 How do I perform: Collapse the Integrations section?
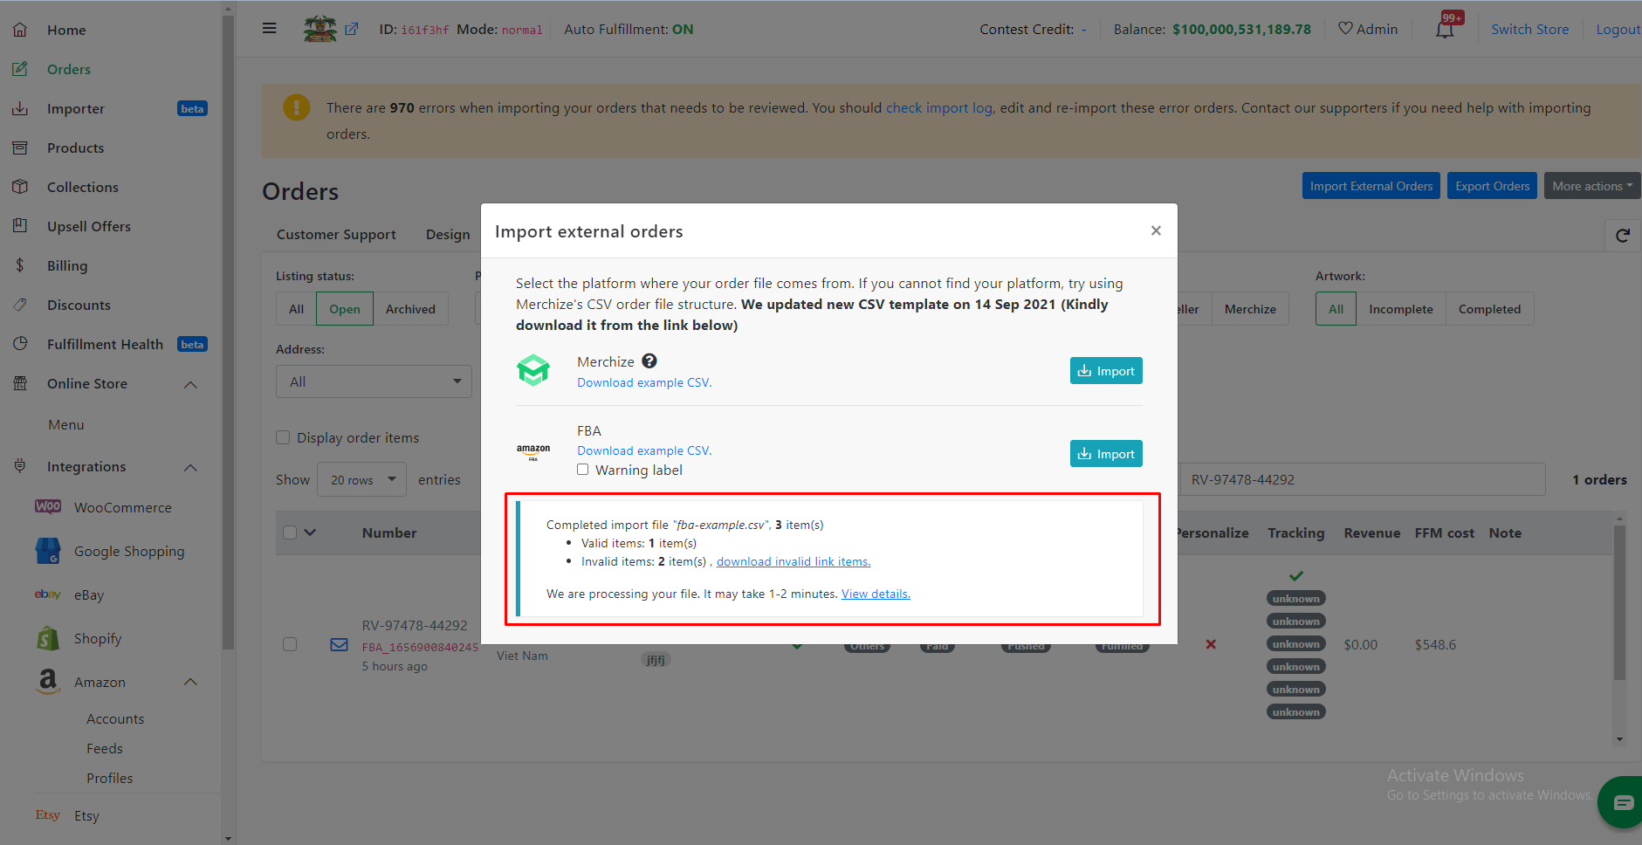click(x=190, y=467)
